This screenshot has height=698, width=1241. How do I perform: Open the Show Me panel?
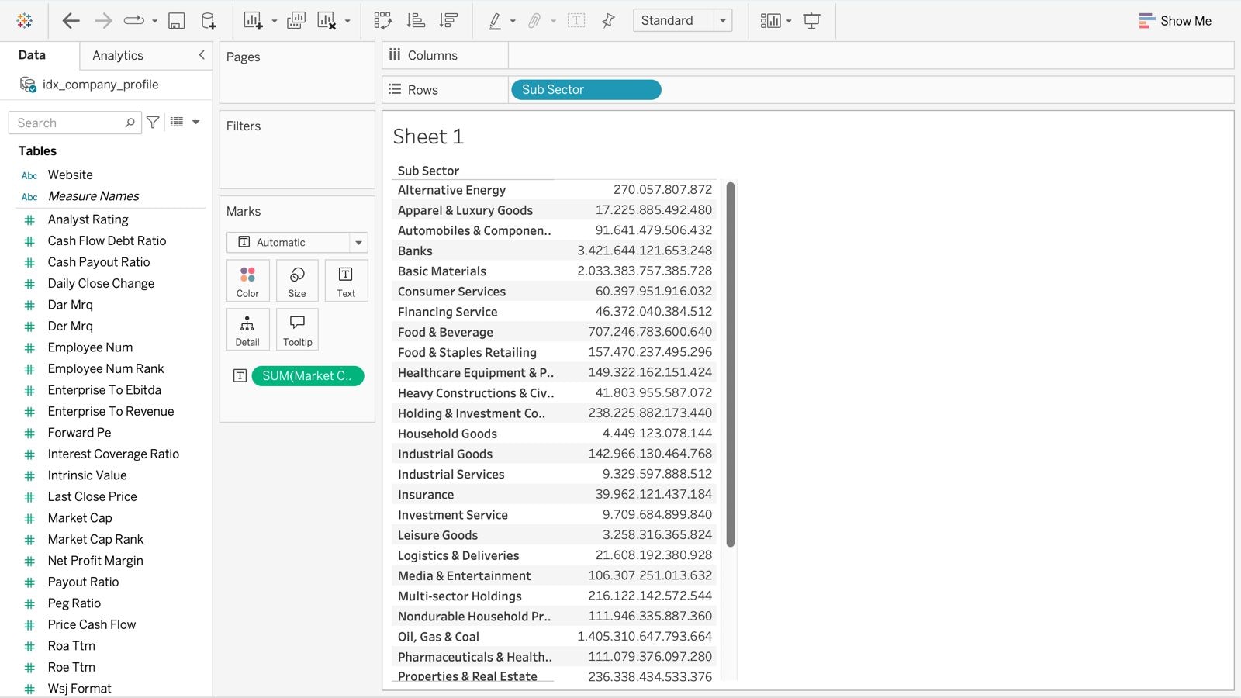point(1176,21)
